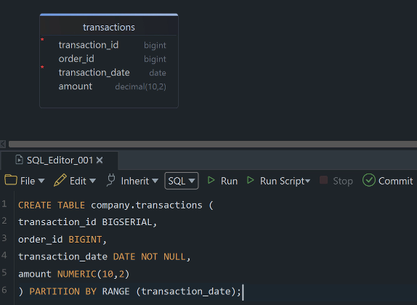Click RANGE on line 6
Viewport: 417px width, 305px height.
point(116,291)
